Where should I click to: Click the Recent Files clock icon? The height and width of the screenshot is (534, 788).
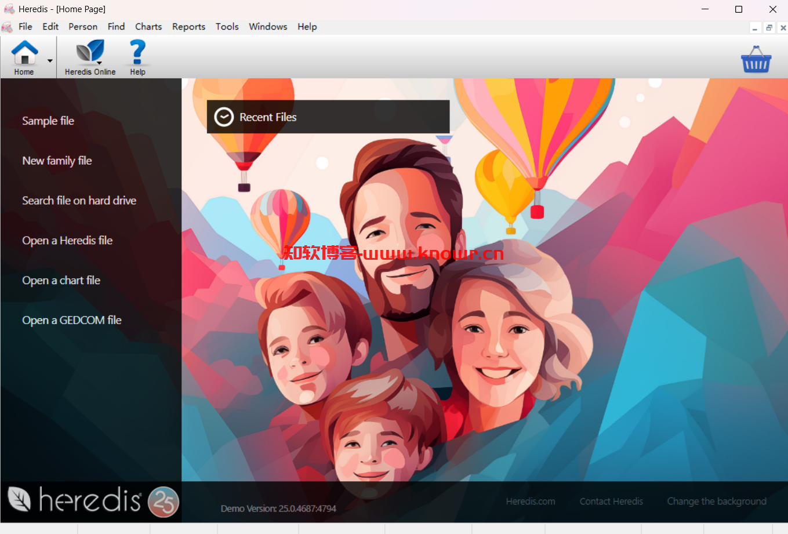[x=224, y=117]
